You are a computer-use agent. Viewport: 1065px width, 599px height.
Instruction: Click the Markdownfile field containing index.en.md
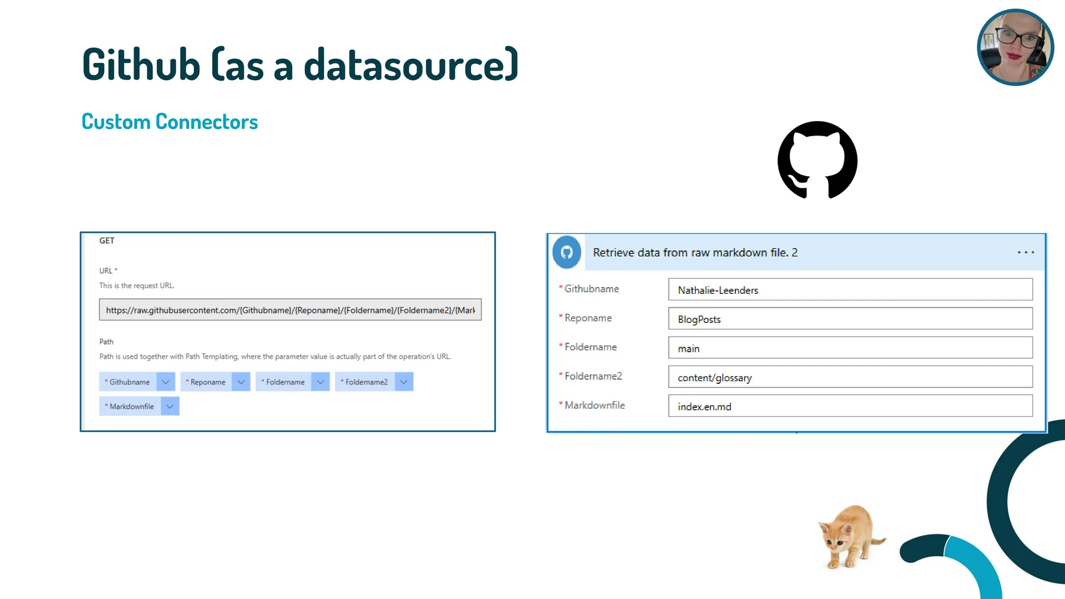pyautogui.click(x=850, y=406)
